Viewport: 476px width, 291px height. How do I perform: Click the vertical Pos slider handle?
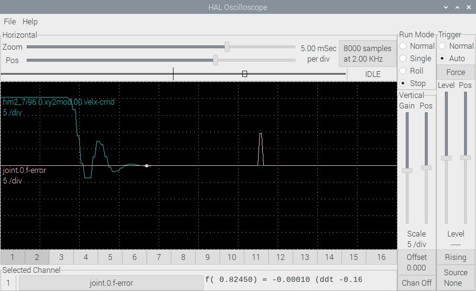click(x=426, y=168)
